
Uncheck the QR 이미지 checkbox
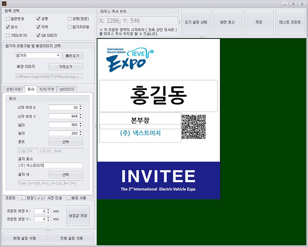38,35
